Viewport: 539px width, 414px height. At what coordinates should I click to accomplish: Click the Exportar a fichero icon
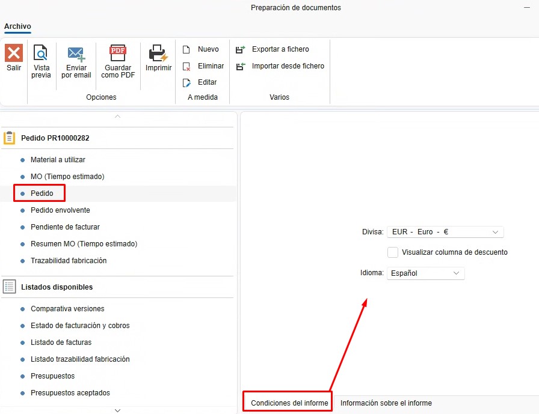click(x=240, y=49)
